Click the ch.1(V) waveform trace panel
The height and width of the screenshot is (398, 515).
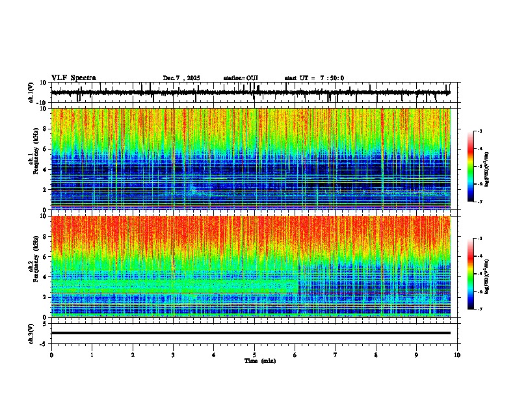pos(254,92)
